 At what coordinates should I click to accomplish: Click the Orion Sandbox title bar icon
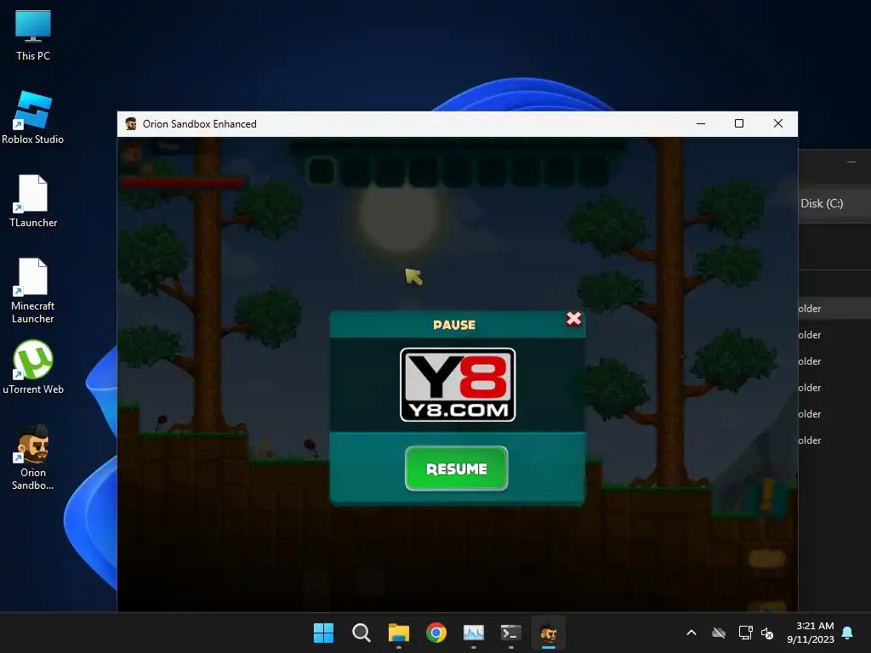point(131,124)
